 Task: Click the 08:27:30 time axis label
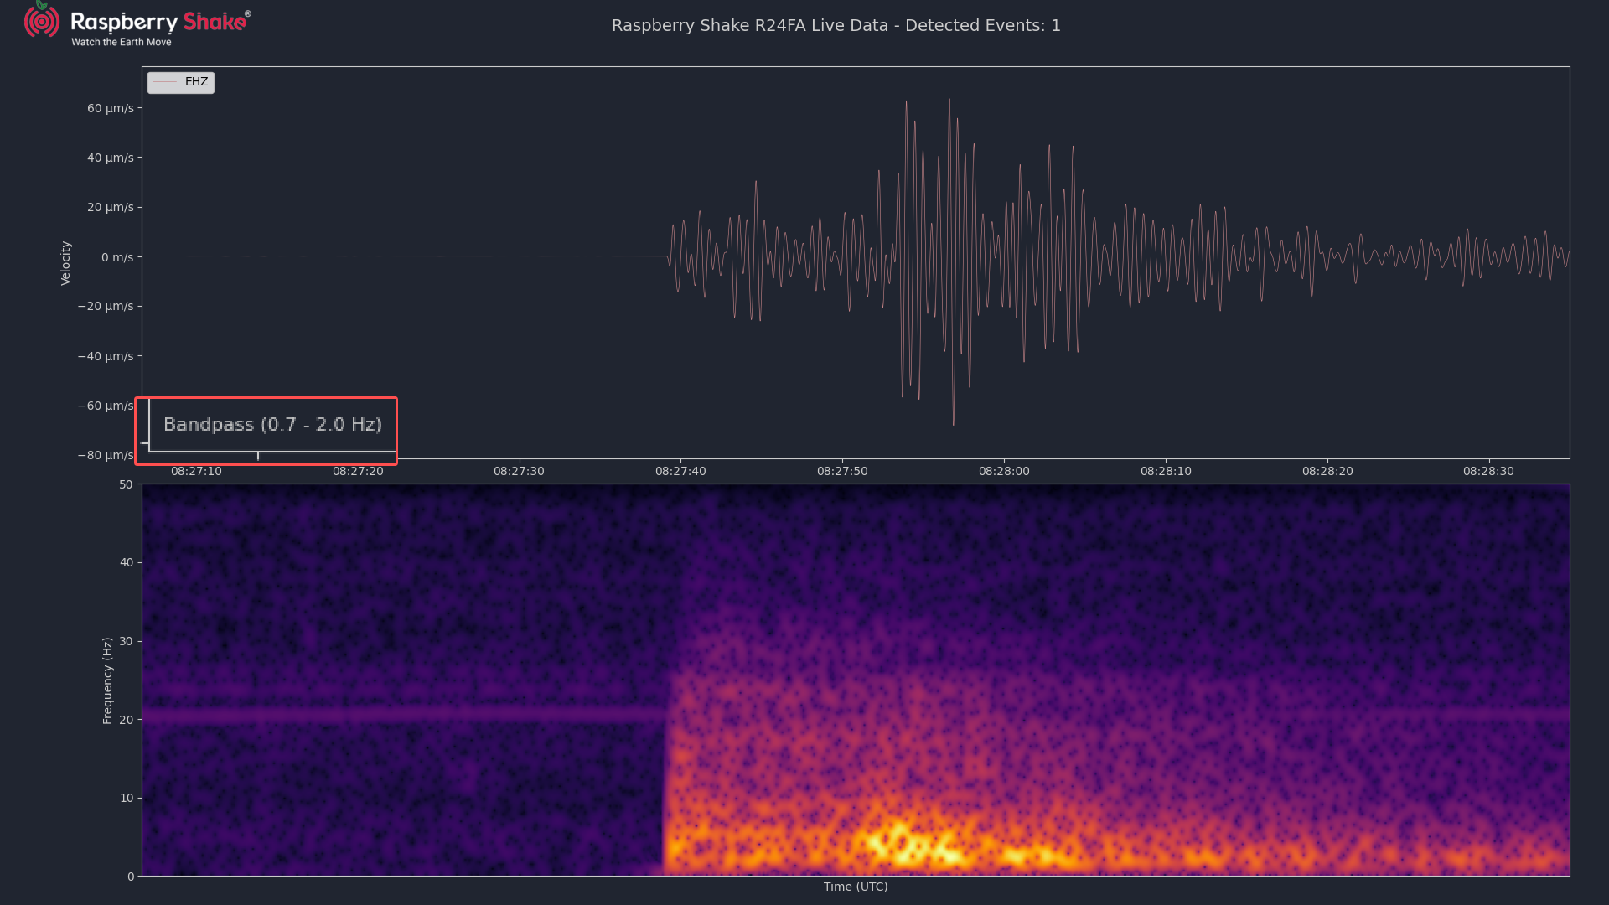pyautogui.click(x=519, y=471)
